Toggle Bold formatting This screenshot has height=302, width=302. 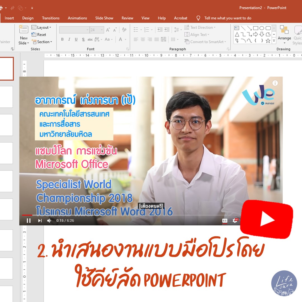pyautogui.click(x=62, y=39)
